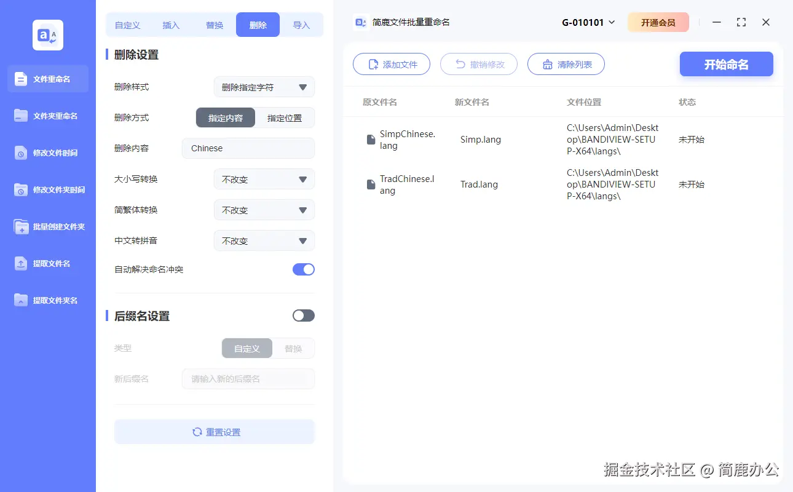This screenshot has width=793, height=492.
Task: Switch to the 替换 tab
Action: tap(215, 25)
